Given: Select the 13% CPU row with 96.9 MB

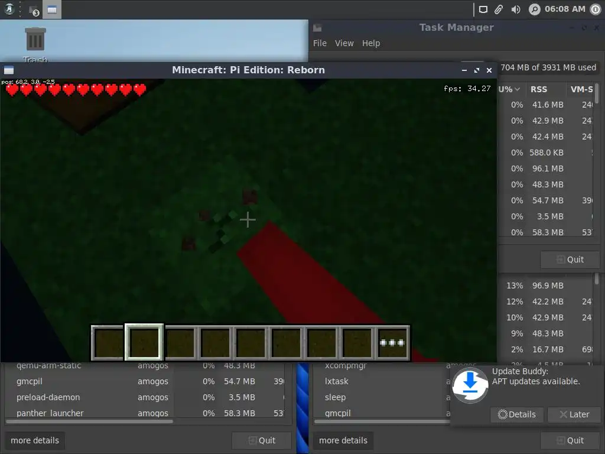Looking at the screenshot, I should tap(545, 286).
